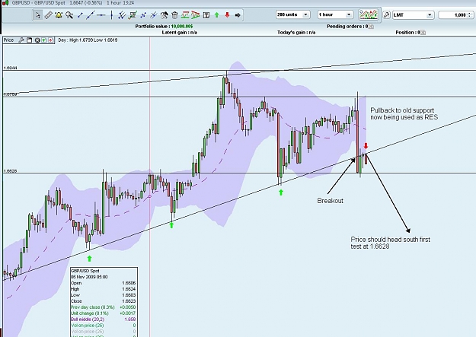Click Price panel green up arrow button
Screen dimensions: 476x337
pos(43,40)
